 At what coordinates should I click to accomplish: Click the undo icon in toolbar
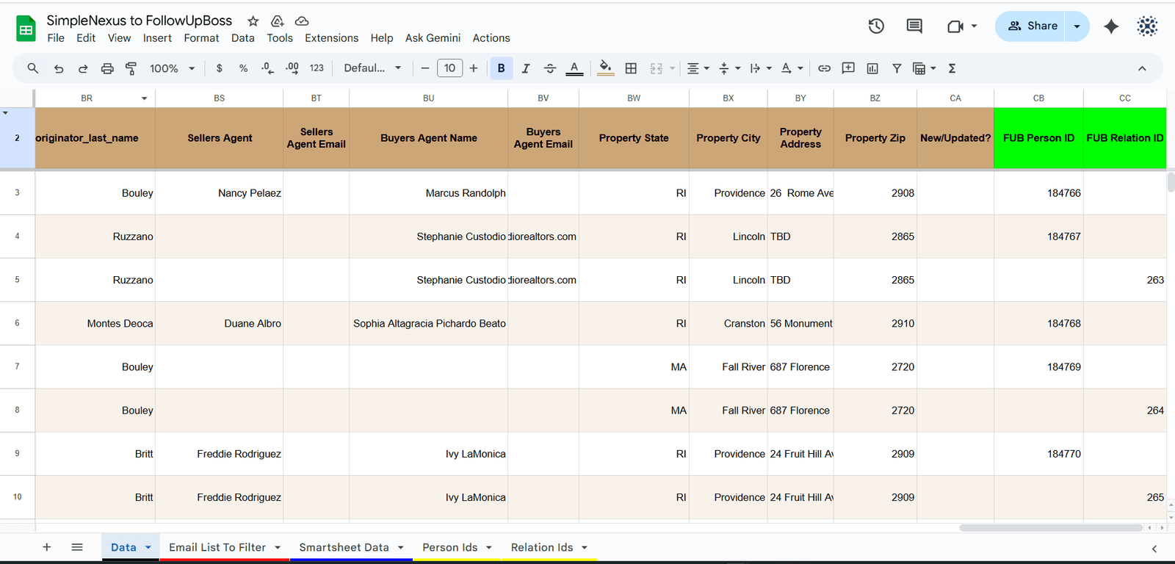click(59, 68)
